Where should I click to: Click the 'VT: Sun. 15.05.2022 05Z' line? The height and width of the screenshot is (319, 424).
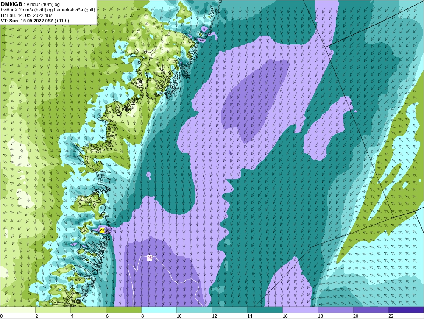[x=35, y=21]
